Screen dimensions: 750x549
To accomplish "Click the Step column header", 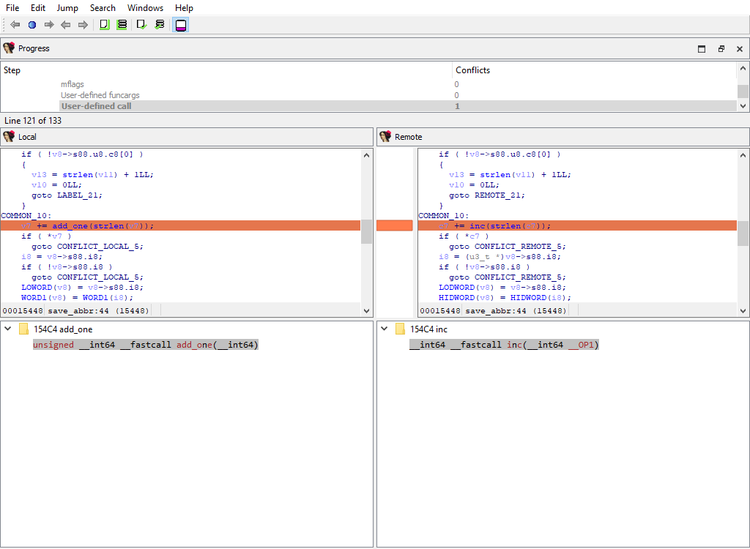I will [12, 70].
